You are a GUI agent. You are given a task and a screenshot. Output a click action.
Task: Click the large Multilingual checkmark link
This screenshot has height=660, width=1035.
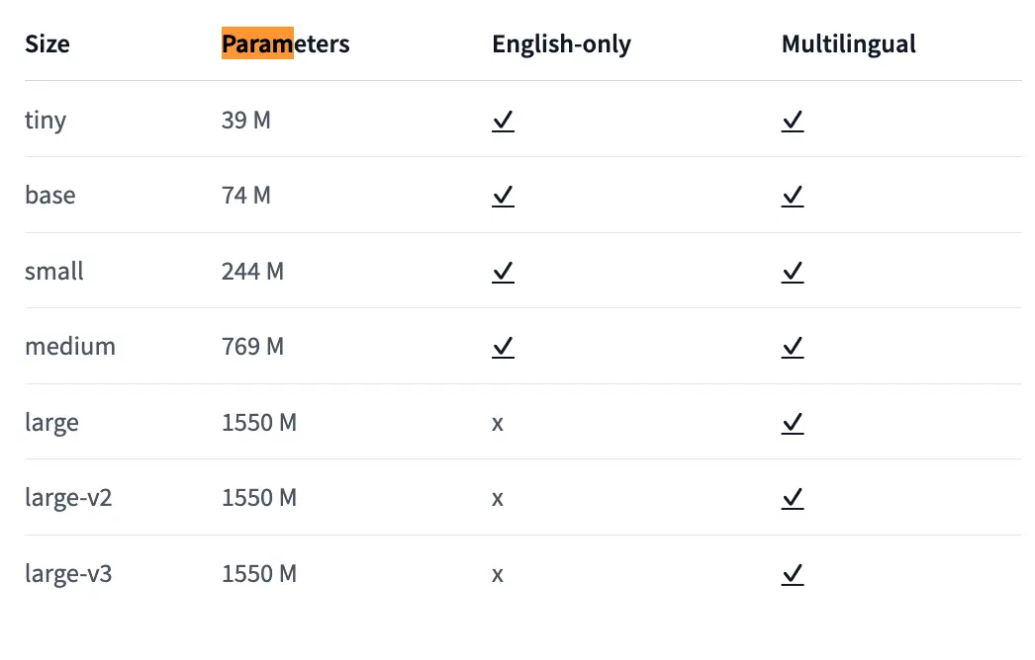792,423
